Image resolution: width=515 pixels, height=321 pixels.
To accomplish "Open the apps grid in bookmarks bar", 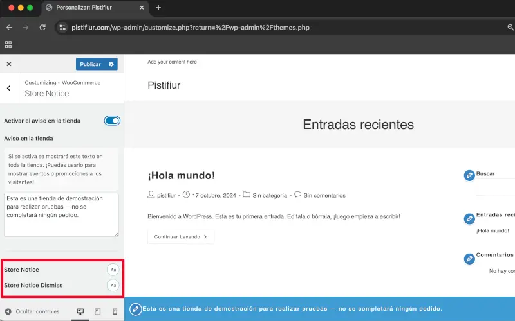I will 8,44.
